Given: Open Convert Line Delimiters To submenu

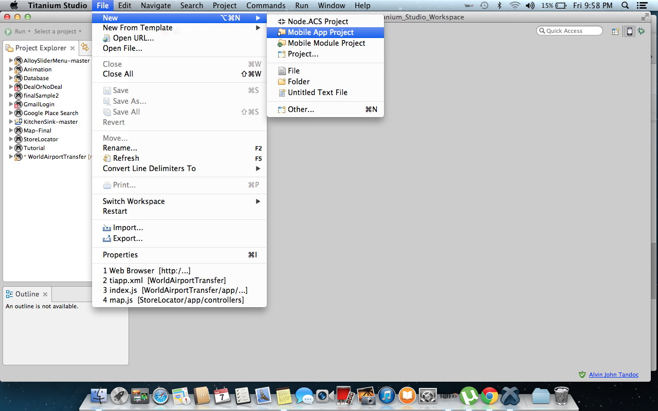Looking at the screenshot, I should [179, 169].
